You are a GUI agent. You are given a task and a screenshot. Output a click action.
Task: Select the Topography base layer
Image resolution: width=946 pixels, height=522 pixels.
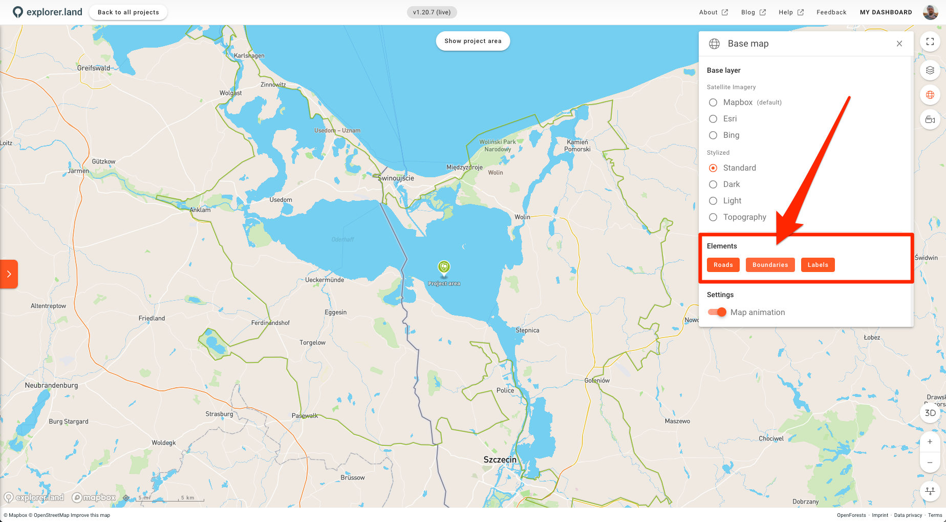point(713,217)
